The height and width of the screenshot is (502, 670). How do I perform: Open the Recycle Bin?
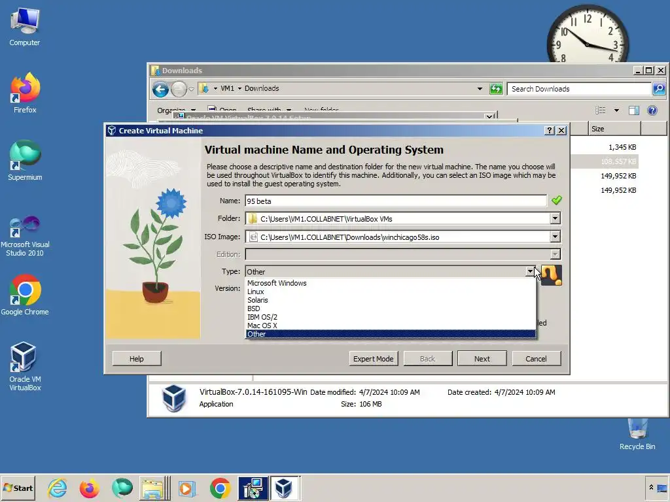[x=637, y=434]
